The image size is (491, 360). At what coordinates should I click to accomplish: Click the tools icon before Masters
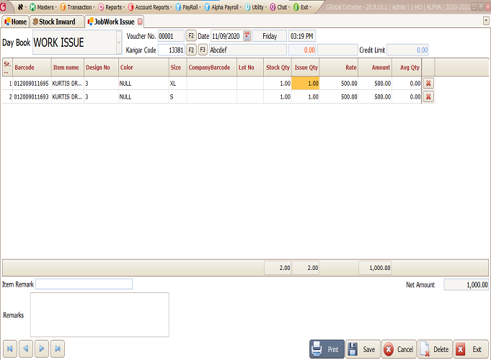(20, 7)
